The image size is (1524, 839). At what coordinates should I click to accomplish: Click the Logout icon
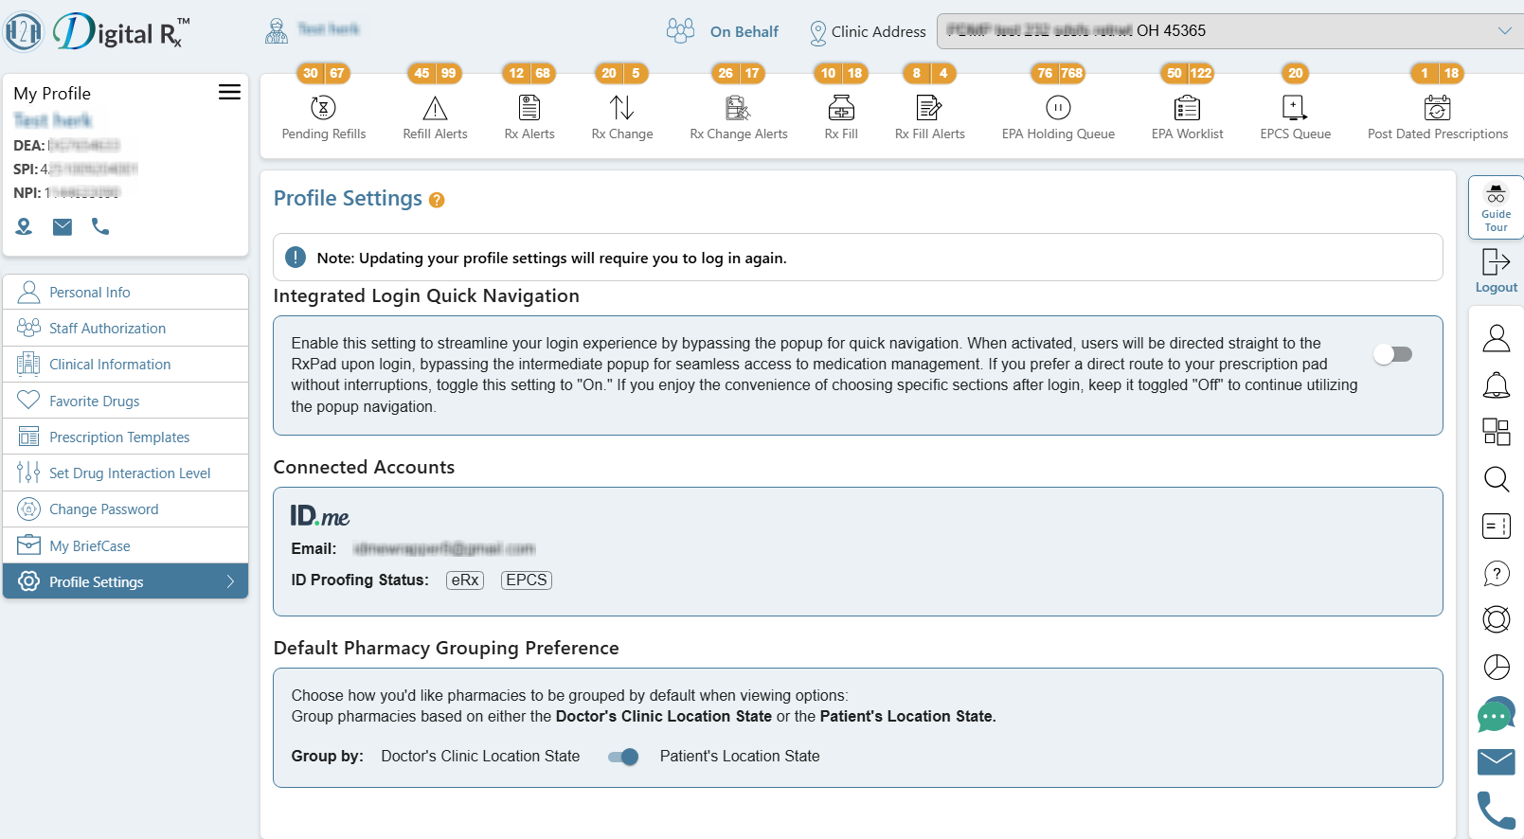1496,262
